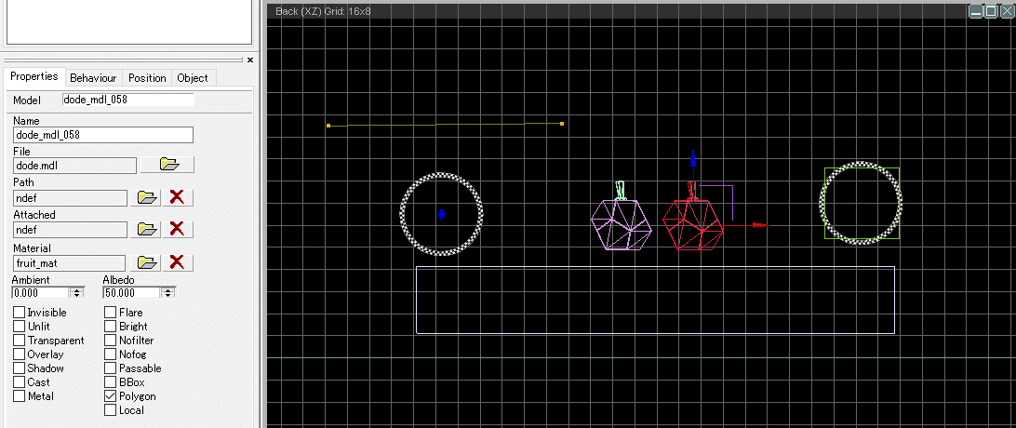Enable the BBox flag
This screenshot has height=428, width=1016.
click(x=110, y=382)
